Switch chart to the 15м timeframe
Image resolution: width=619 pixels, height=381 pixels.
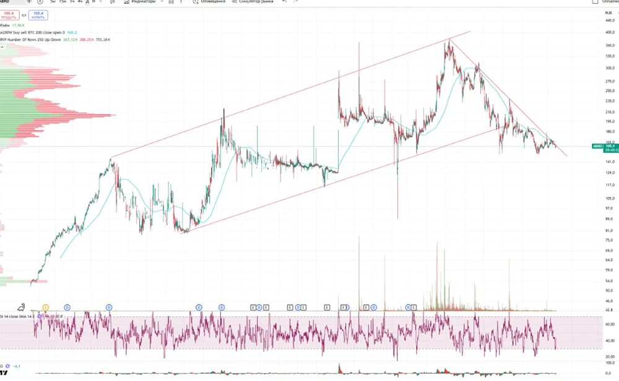tap(63, 2)
